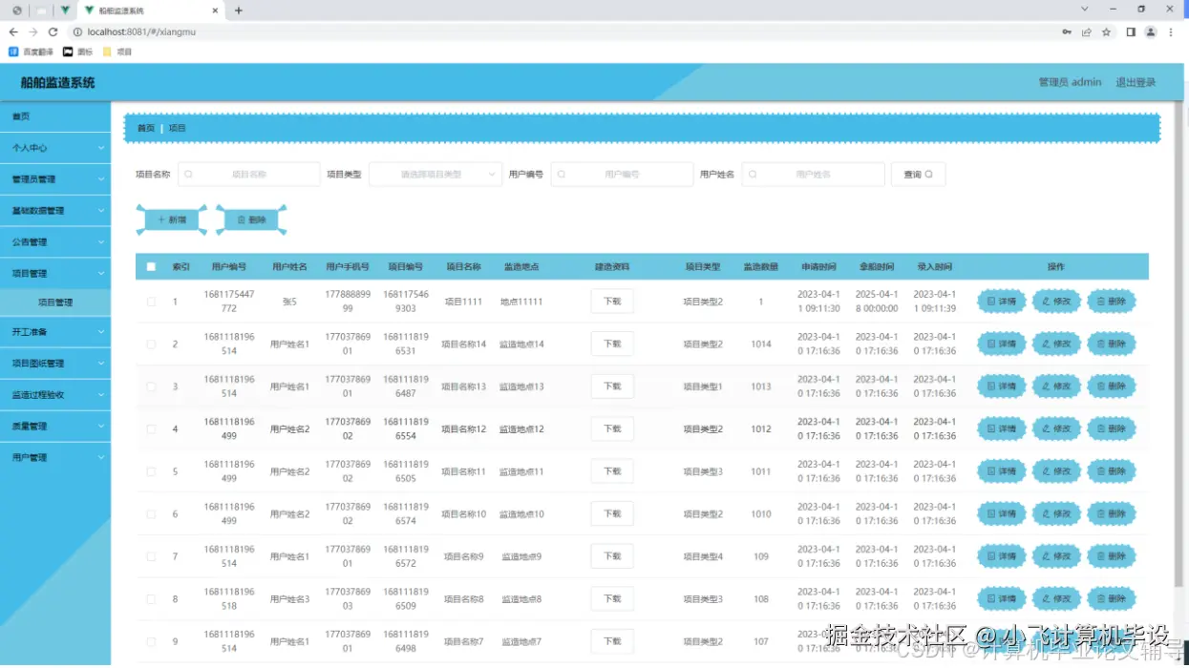This screenshot has height=668, width=1189.
Task: Delete the 项目名称13 row
Action: click(1112, 386)
